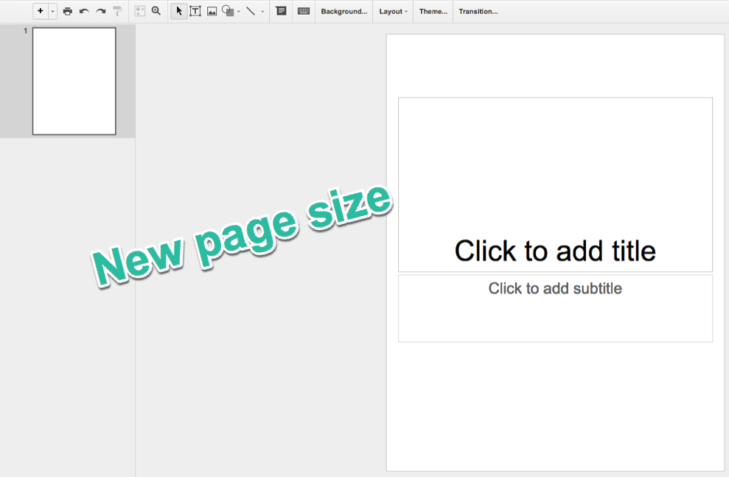This screenshot has height=477, width=729.
Task: Add a new slide
Action: [x=41, y=11]
